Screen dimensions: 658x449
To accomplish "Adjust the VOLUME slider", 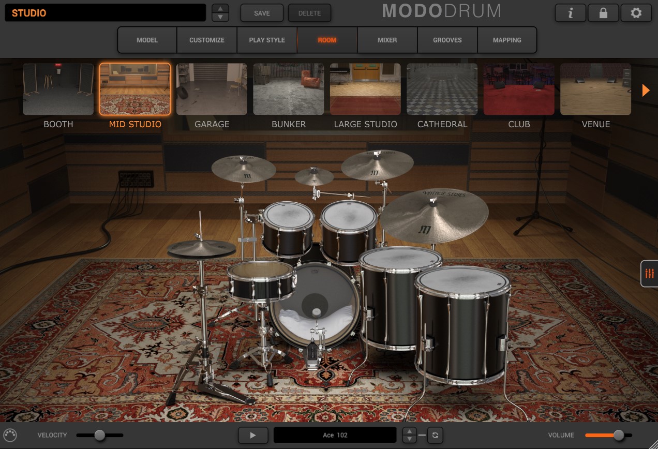I will point(618,435).
